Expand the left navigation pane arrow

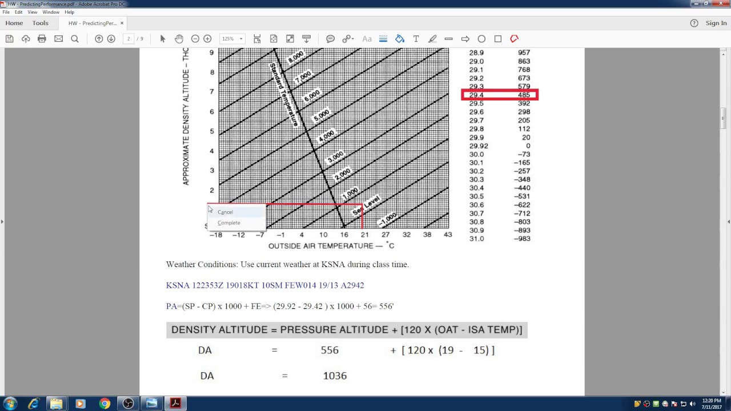pos(2,221)
